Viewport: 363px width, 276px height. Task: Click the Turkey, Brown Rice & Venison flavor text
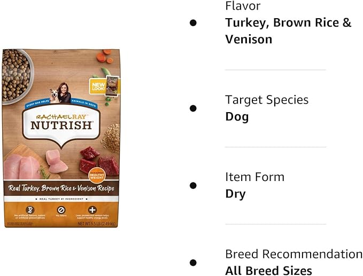(288, 31)
